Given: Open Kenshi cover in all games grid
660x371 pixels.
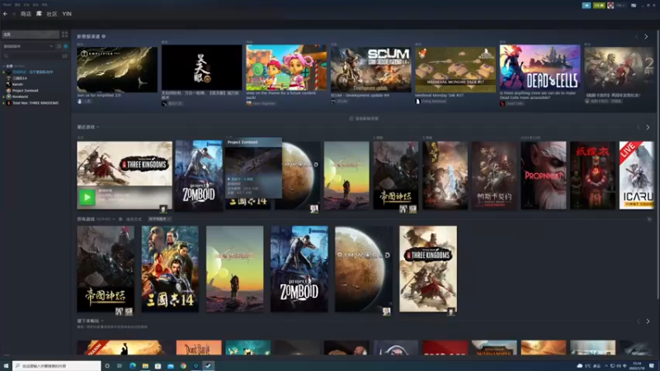Looking at the screenshot, I should [x=234, y=269].
